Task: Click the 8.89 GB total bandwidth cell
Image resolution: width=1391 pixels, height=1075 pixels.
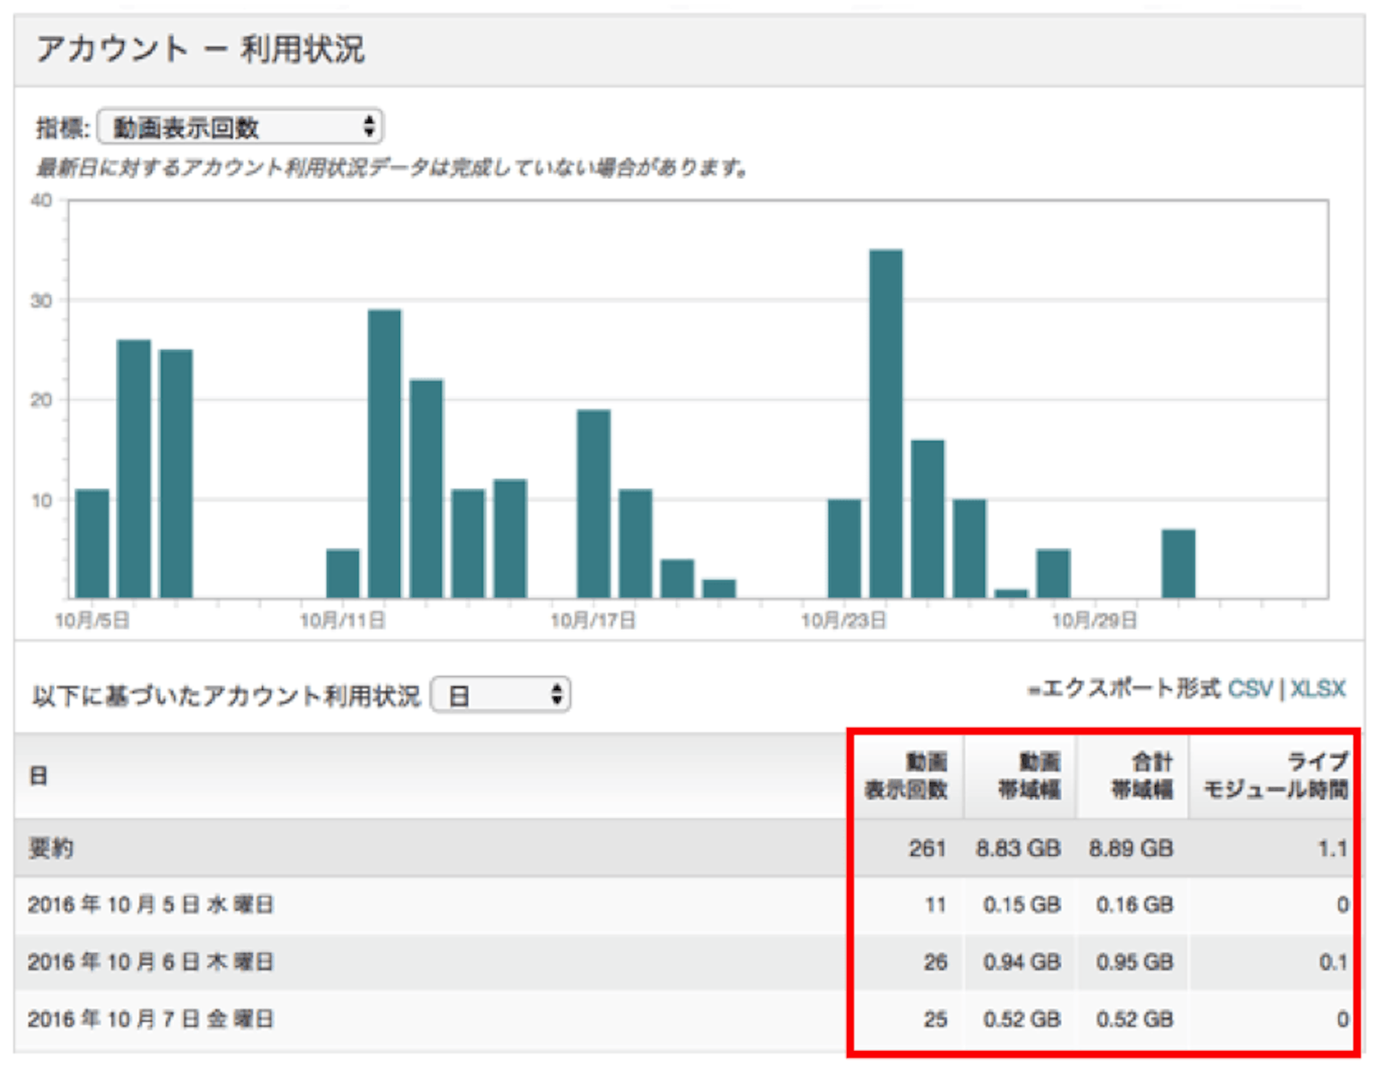Action: coord(1130,847)
